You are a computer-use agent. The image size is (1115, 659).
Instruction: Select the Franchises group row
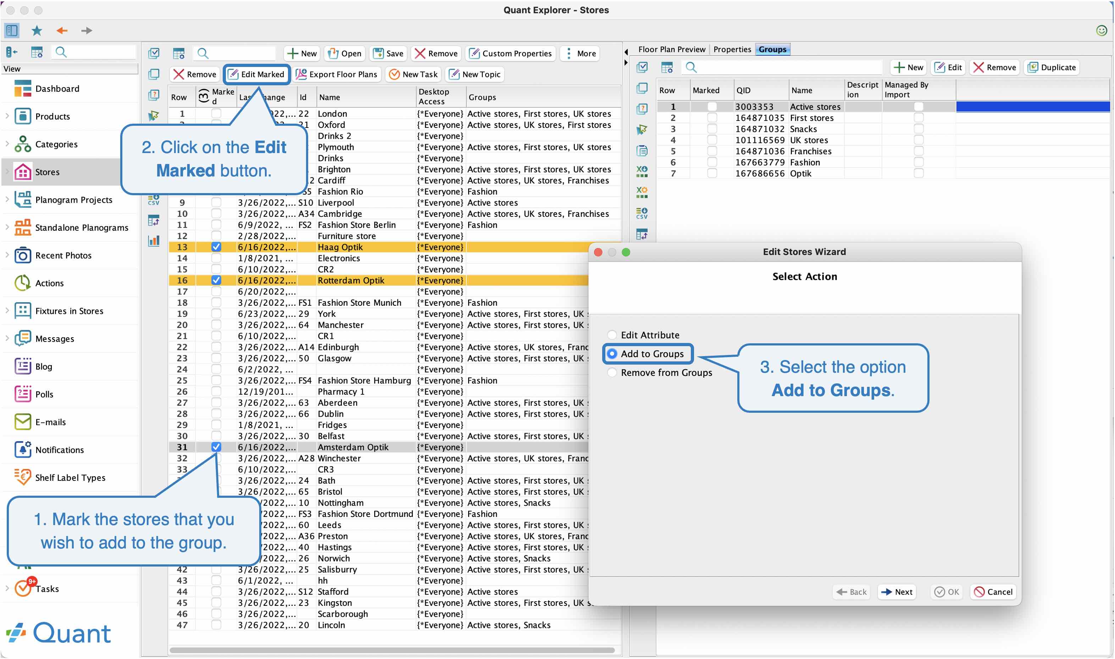pyautogui.click(x=883, y=151)
